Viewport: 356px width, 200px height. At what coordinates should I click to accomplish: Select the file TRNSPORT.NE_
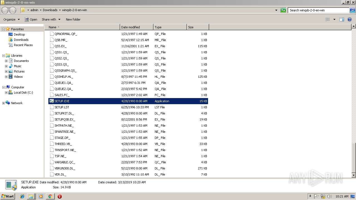128,150
